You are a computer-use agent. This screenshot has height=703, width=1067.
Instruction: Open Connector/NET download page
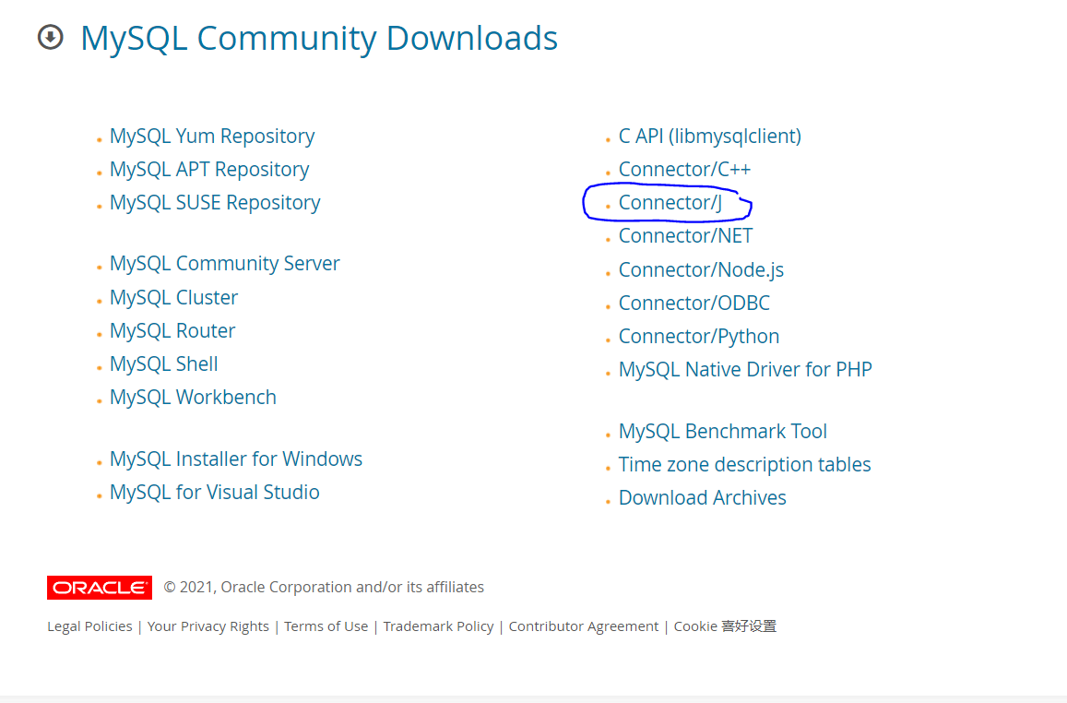click(x=685, y=235)
